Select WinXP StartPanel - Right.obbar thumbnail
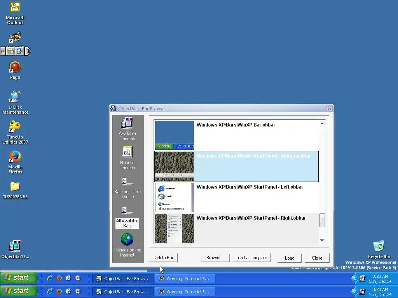This screenshot has height=298, width=398. 175,228
